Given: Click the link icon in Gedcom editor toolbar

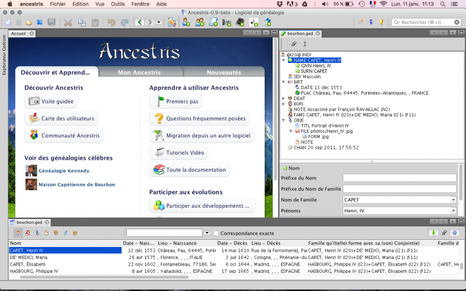Looking at the screenshot, I should tap(294, 44).
